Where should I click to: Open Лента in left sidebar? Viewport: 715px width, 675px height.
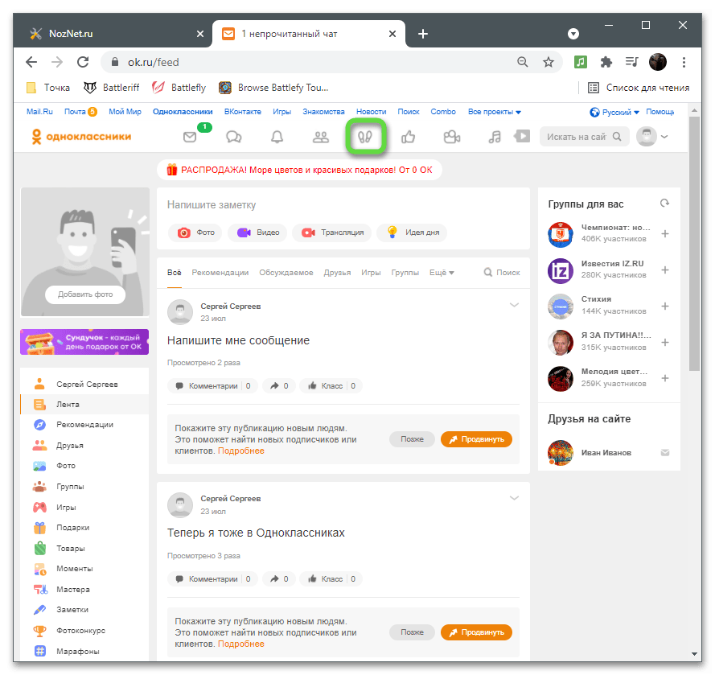84,405
